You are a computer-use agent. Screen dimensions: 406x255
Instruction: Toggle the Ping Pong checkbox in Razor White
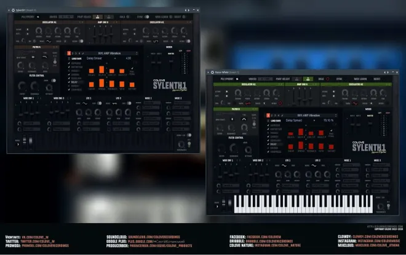click(331, 131)
